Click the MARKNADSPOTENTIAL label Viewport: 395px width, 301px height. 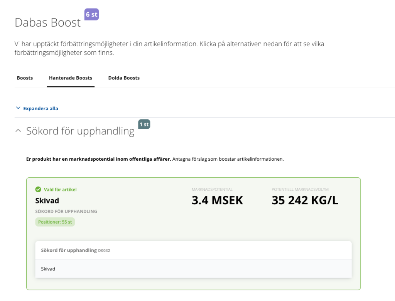[x=212, y=189]
